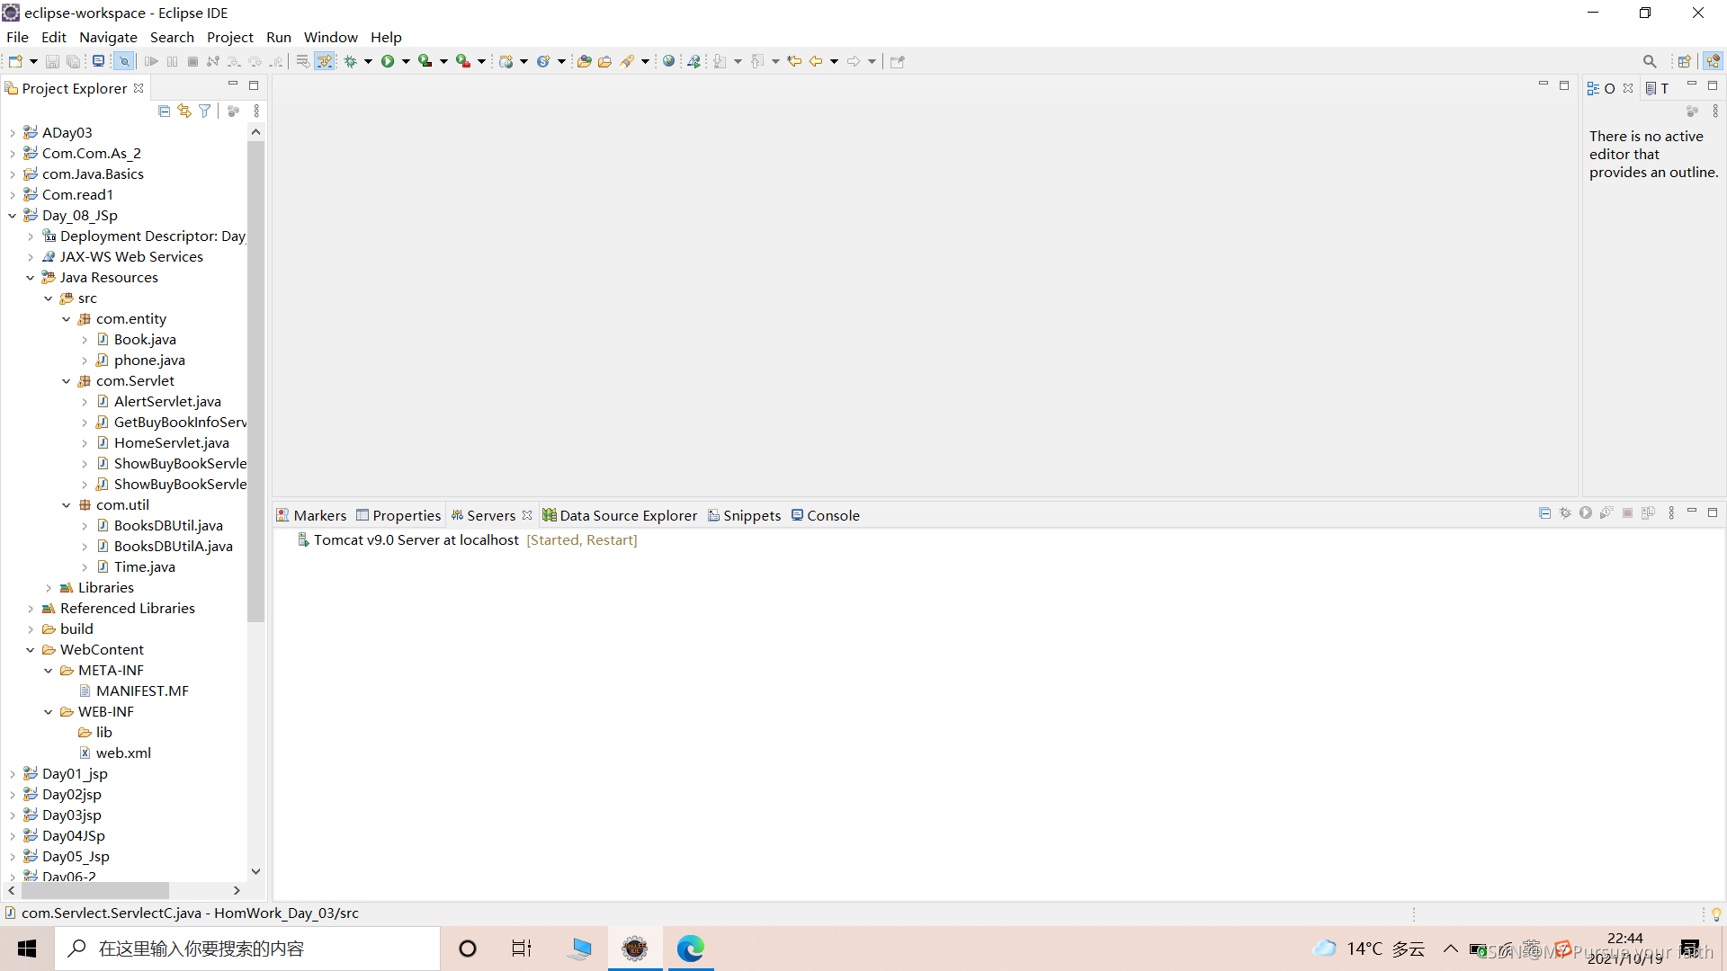This screenshot has height=971, width=1727.
Task: Click Open Web Browser globe icon
Action: pos(668,61)
